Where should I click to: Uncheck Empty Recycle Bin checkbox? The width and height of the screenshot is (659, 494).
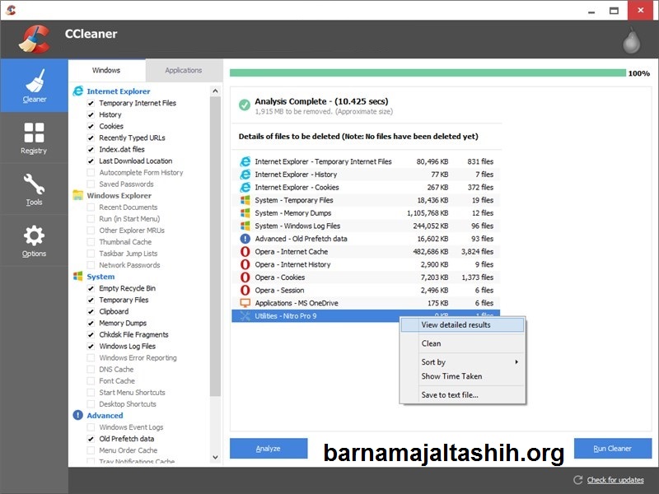(91, 288)
